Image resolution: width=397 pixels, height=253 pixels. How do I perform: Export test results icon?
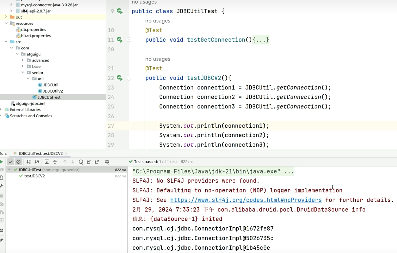pos(97,162)
